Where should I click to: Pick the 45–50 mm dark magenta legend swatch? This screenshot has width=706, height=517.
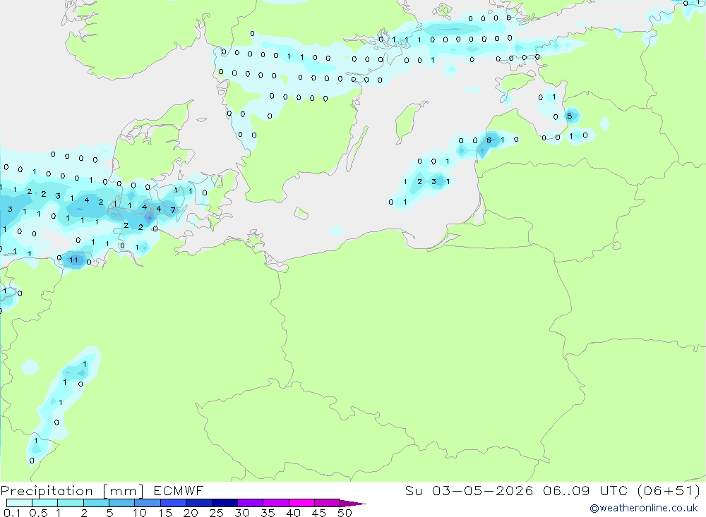[328, 503]
